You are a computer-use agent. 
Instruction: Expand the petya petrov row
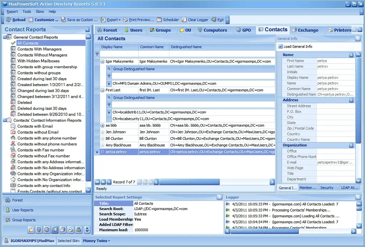[102, 152]
